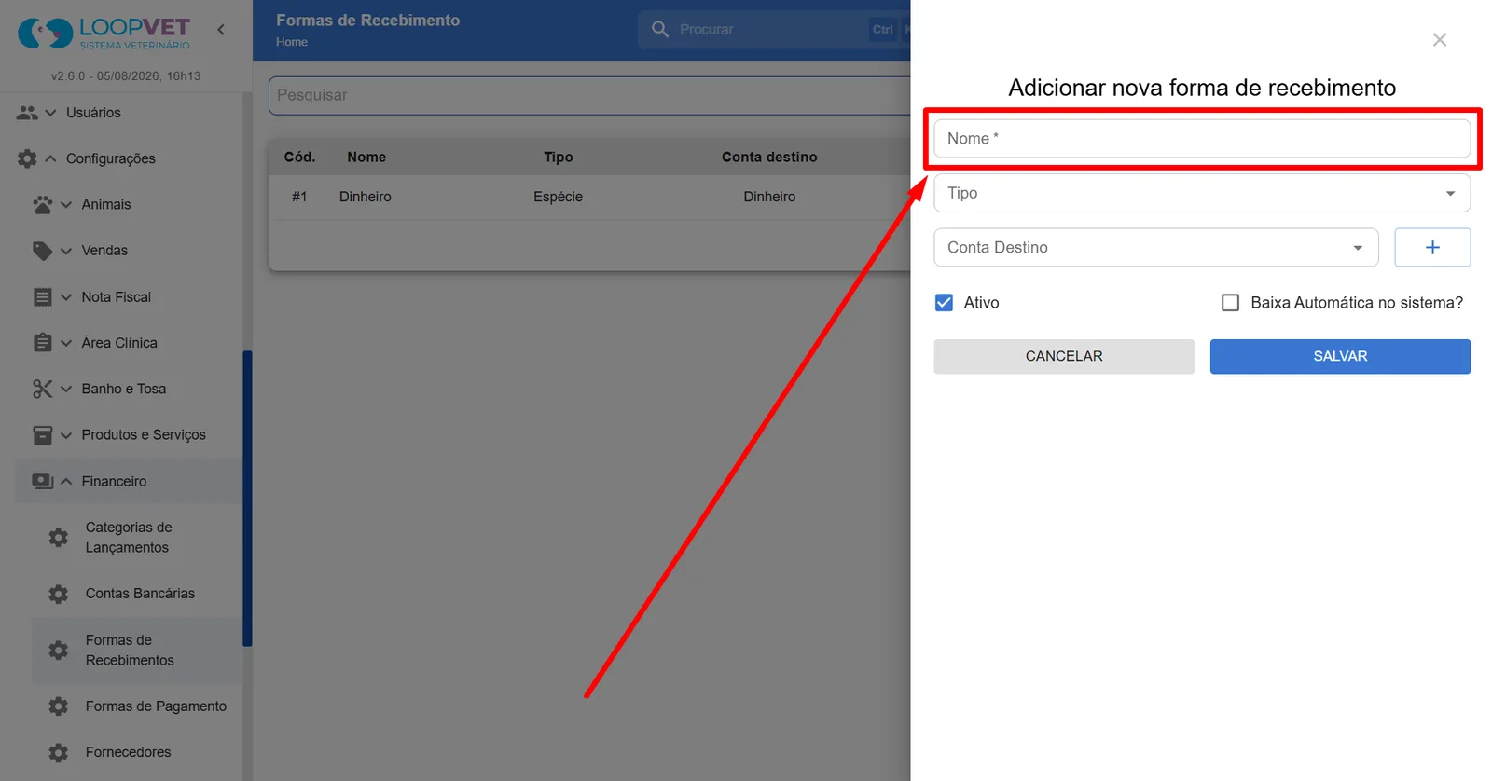This screenshot has height=781, width=1492.
Task: Select Formas de Recebimentos menu item
Action: [136, 651]
